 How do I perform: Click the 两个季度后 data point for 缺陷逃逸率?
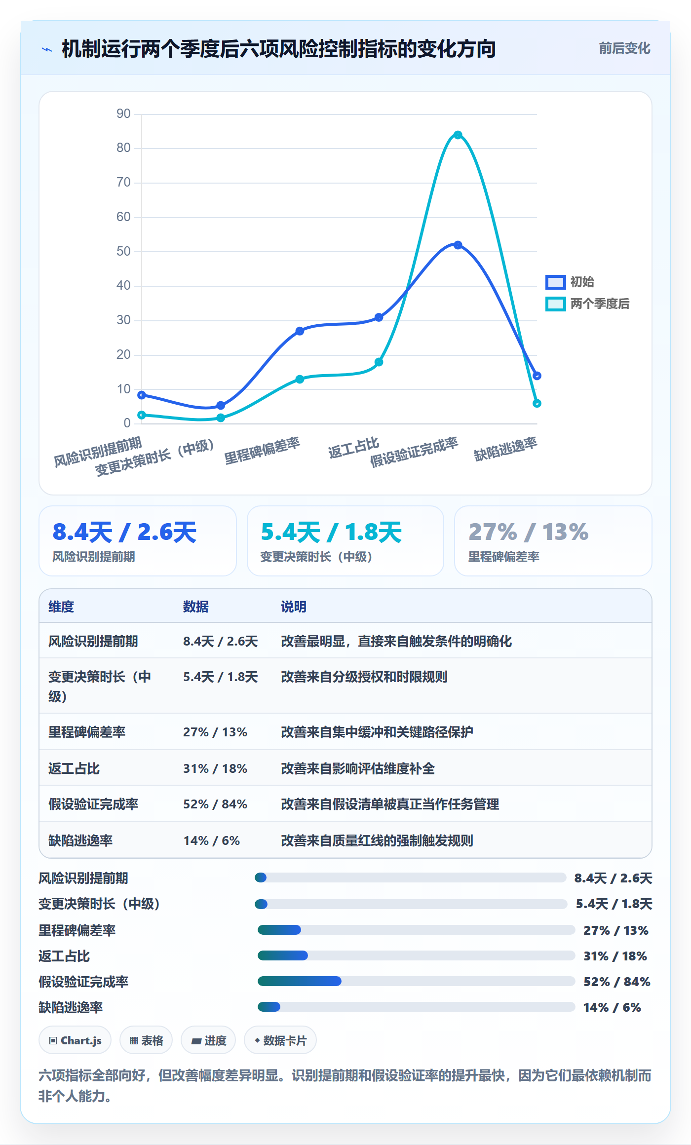point(537,403)
